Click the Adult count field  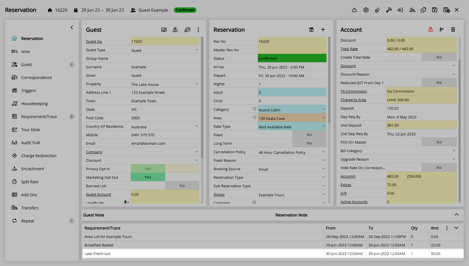(292, 92)
